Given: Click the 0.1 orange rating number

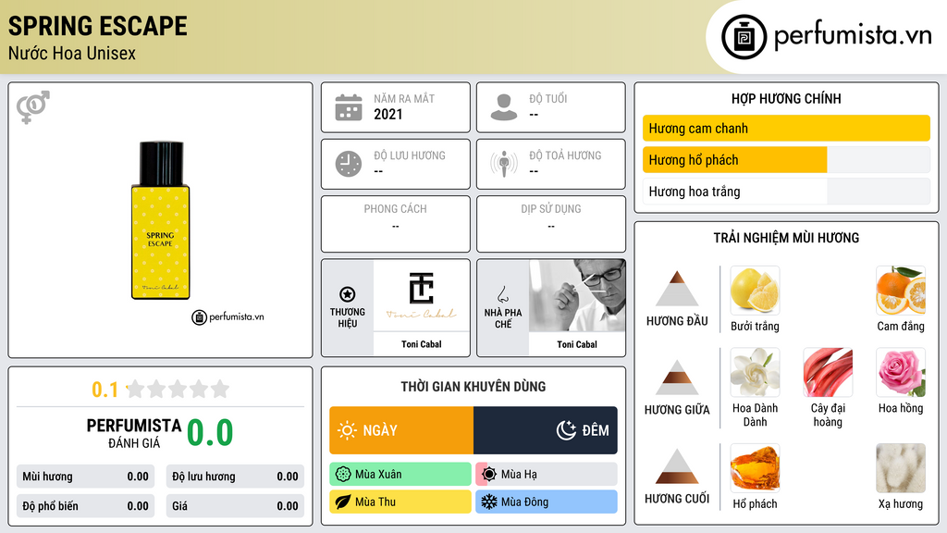Looking at the screenshot, I should pos(105,390).
